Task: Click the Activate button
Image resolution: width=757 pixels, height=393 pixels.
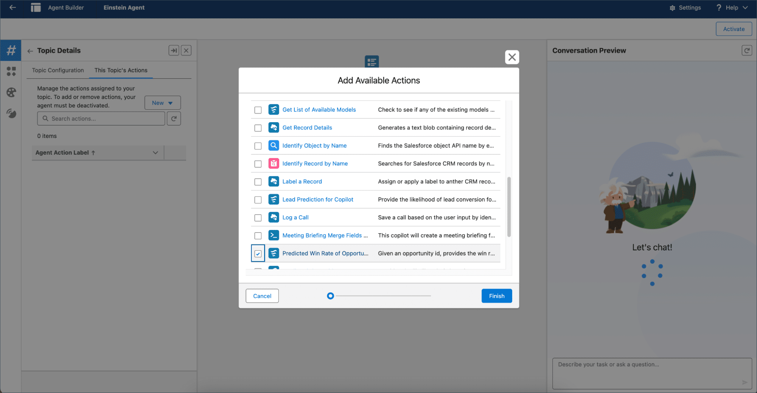Action: point(734,29)
